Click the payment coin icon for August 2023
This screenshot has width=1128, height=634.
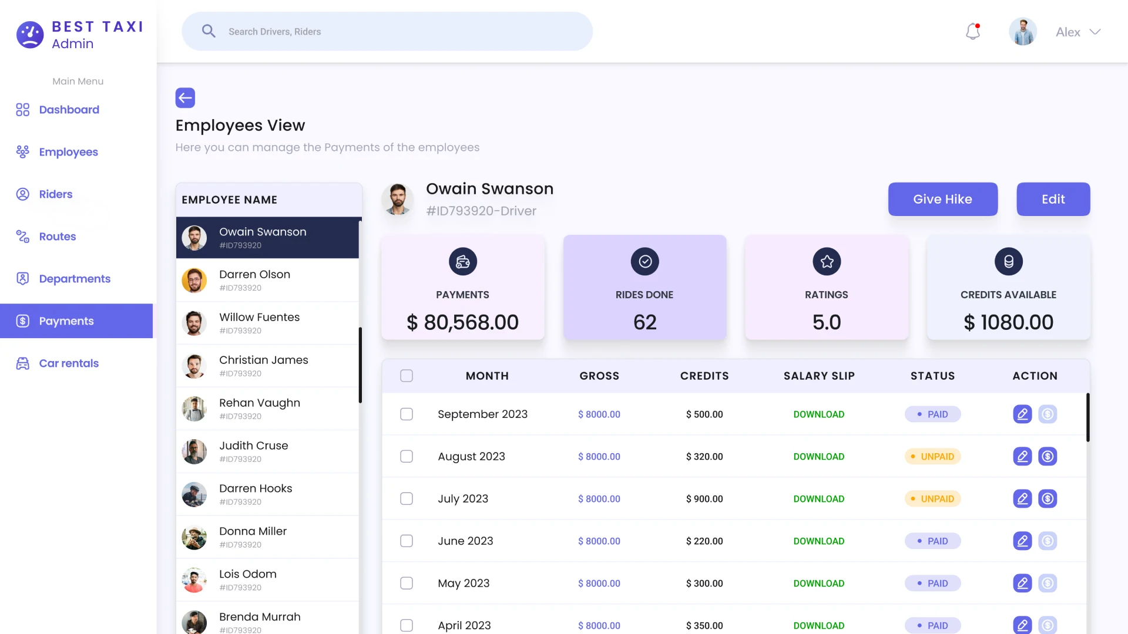click(x=1048, y=456)
